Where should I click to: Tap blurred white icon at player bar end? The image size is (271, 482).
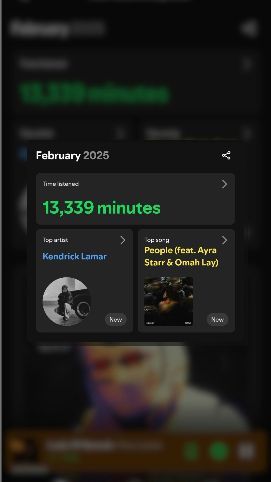246,451
